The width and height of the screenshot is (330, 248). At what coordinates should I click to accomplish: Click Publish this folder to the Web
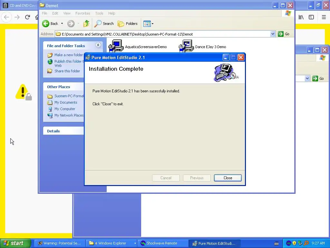point(69,63)
